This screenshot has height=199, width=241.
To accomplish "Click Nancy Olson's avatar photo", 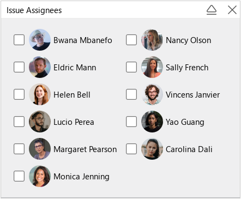I will pos(152,40).
